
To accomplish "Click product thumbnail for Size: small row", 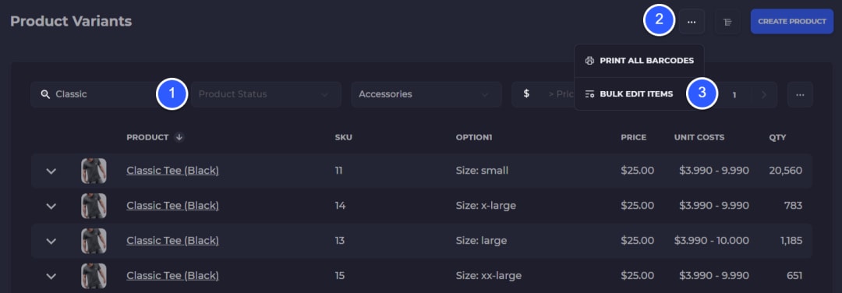I will (94, 171).
